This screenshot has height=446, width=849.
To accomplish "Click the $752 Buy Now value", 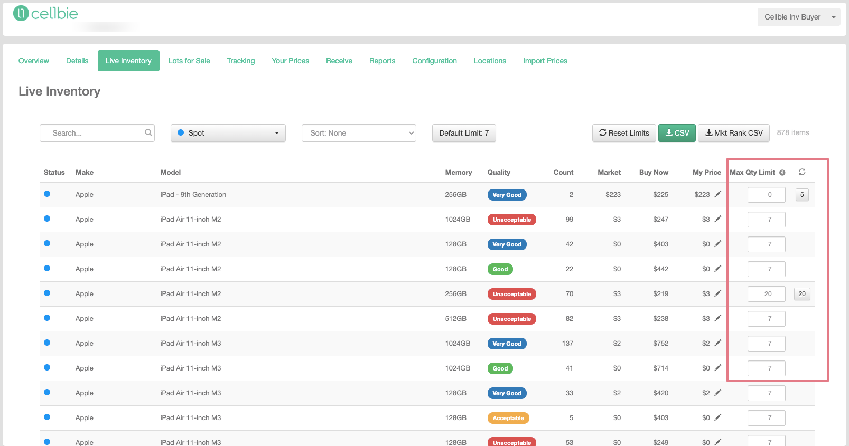I will pos(660,343).
